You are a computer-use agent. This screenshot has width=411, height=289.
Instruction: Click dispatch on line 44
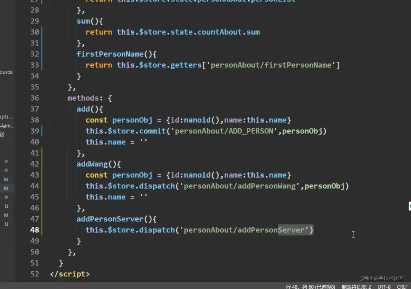pyautogui.click(x=157, y=186)
